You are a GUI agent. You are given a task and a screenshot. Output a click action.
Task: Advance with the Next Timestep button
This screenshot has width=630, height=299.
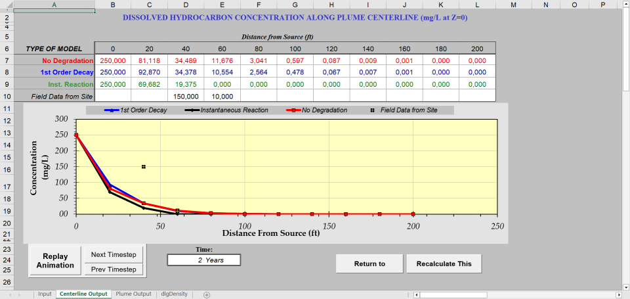pos(114,254)
